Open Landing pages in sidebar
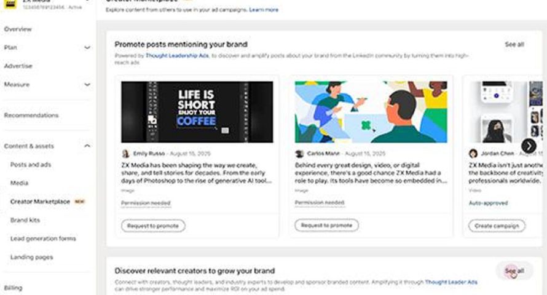547x295 pixels. [32, 257]
